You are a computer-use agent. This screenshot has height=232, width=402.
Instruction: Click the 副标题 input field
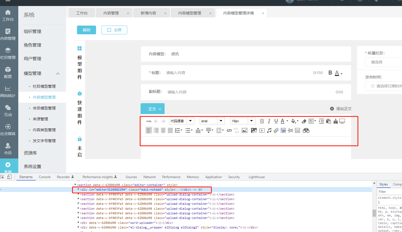tap(246, 92)
